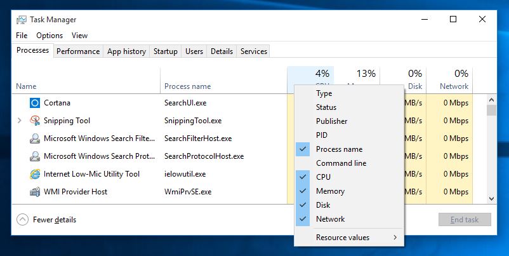Sort by the Process name column header
The height and width of the screenshot is (256, 509).
click(223, 80)
